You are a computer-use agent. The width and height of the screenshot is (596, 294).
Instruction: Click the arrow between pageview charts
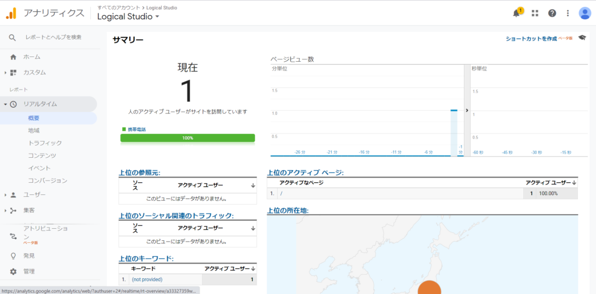coord(467,110)
